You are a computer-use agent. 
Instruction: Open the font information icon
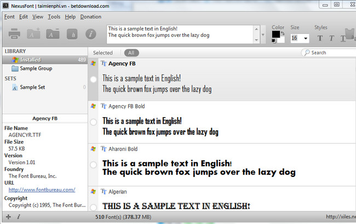[x=90, y=34]
